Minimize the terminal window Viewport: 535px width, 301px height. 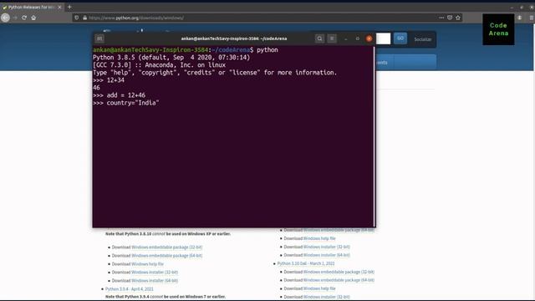point(345,39)
